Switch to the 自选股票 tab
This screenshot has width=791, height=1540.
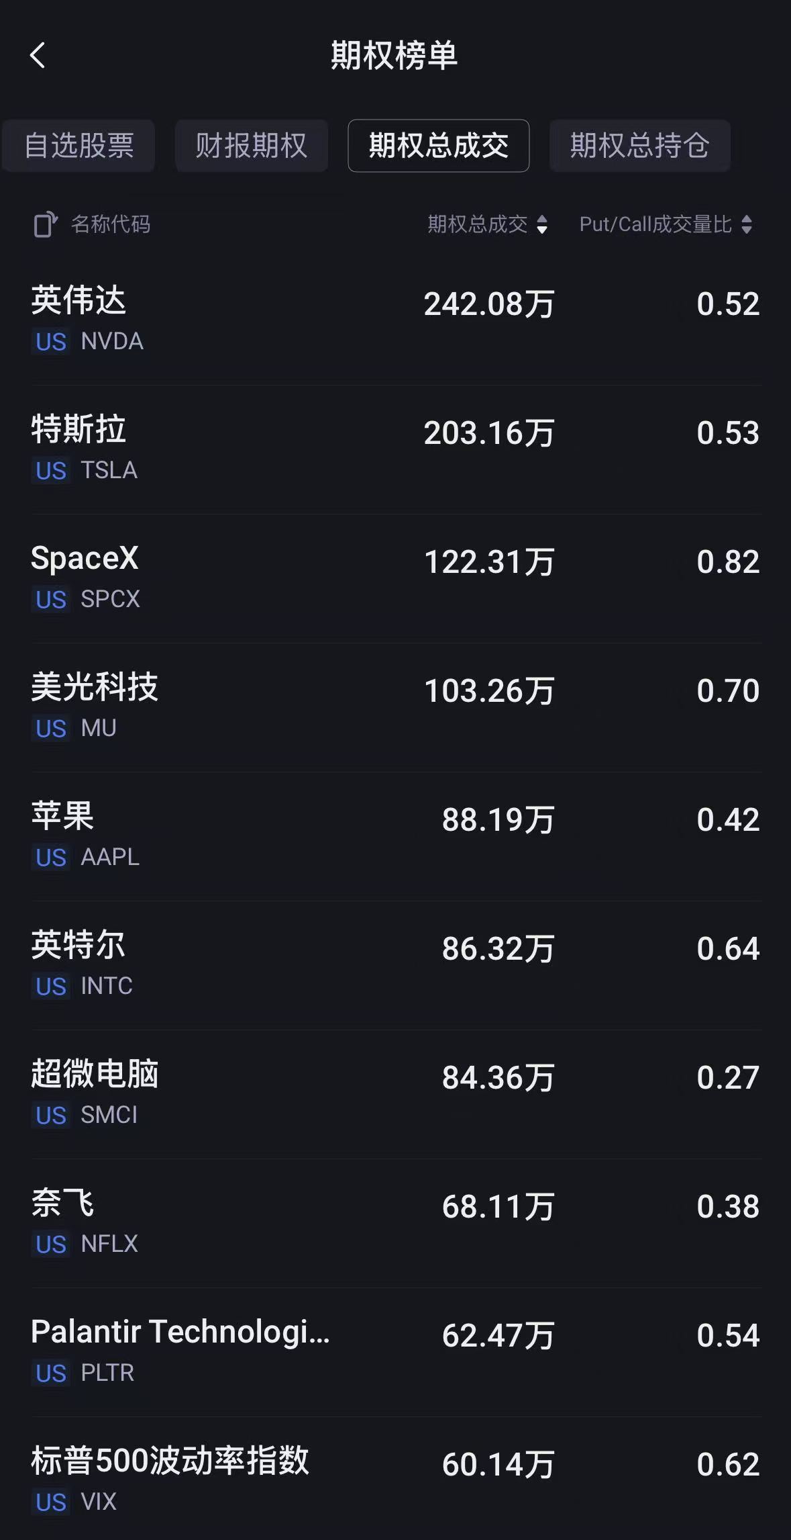[79, 146]
